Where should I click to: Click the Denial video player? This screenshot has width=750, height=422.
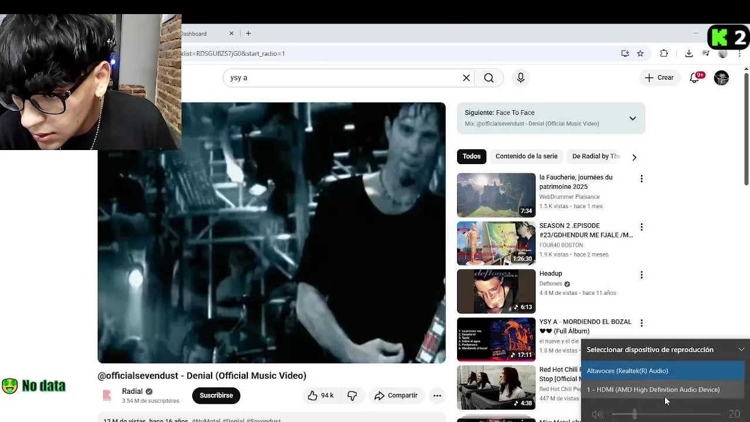pos(271,233)
